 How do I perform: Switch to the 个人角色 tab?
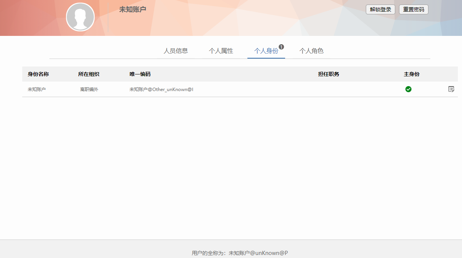312,50
